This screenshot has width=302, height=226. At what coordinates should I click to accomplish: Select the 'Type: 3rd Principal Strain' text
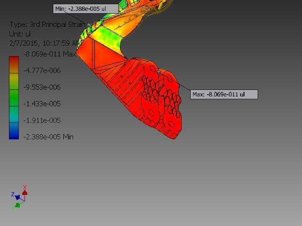[47, 24]
